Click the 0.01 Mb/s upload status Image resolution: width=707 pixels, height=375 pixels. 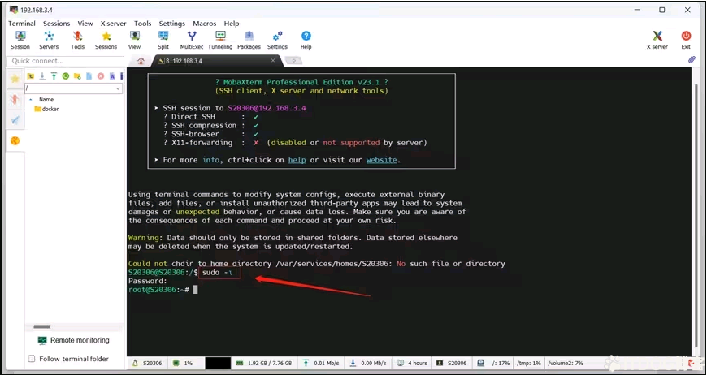[321, 363]
